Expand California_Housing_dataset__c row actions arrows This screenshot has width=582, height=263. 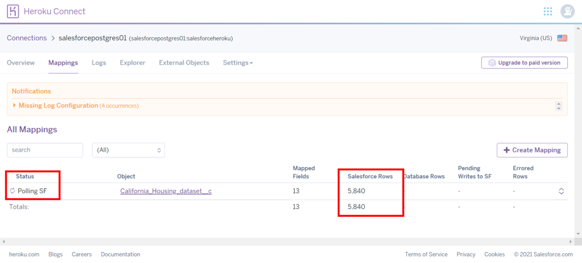[561, 191]
